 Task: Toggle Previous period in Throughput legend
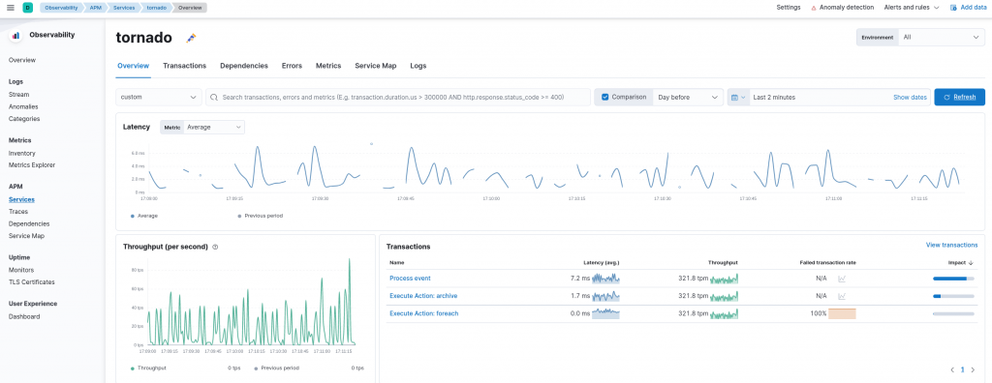pyautogui.click(x=276, y=368)
